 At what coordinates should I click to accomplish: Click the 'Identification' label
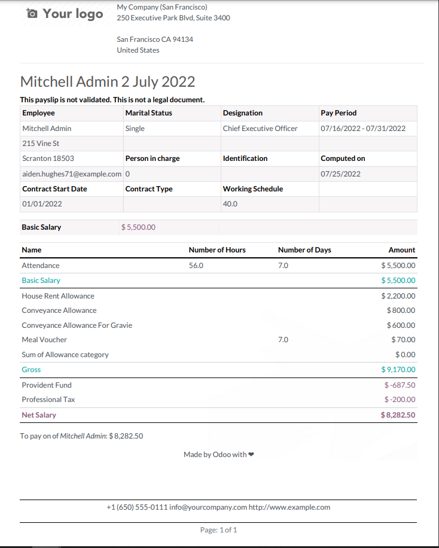[x=245, y=159]
